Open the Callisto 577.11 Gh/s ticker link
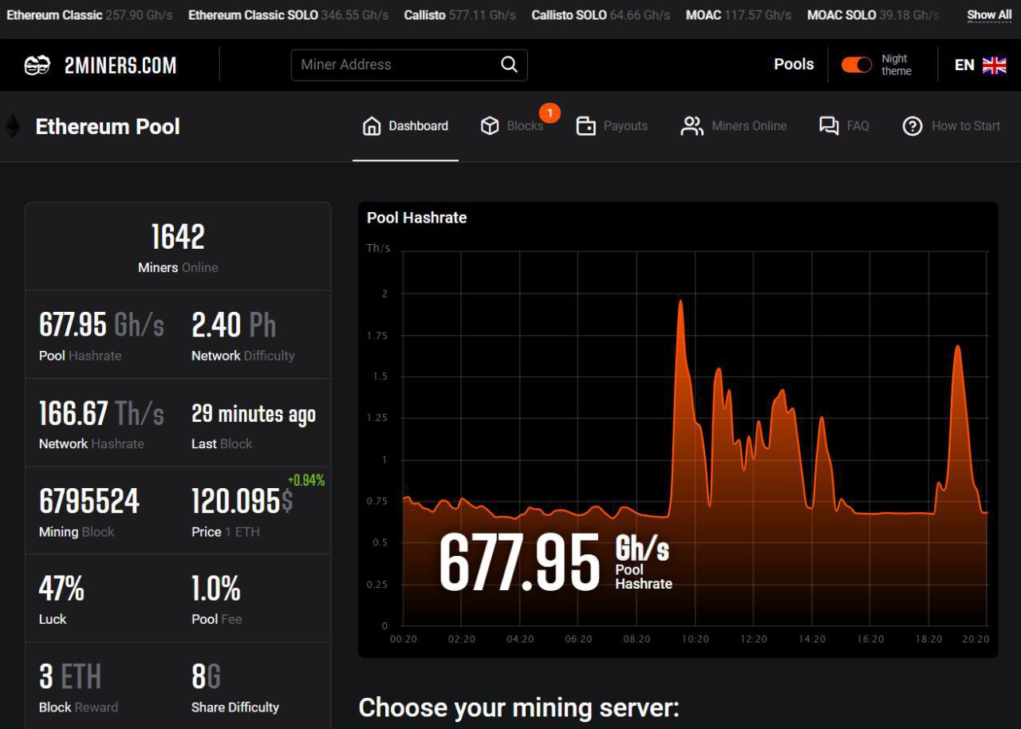Screen dimensions: 1021x729 coord(459,15)
